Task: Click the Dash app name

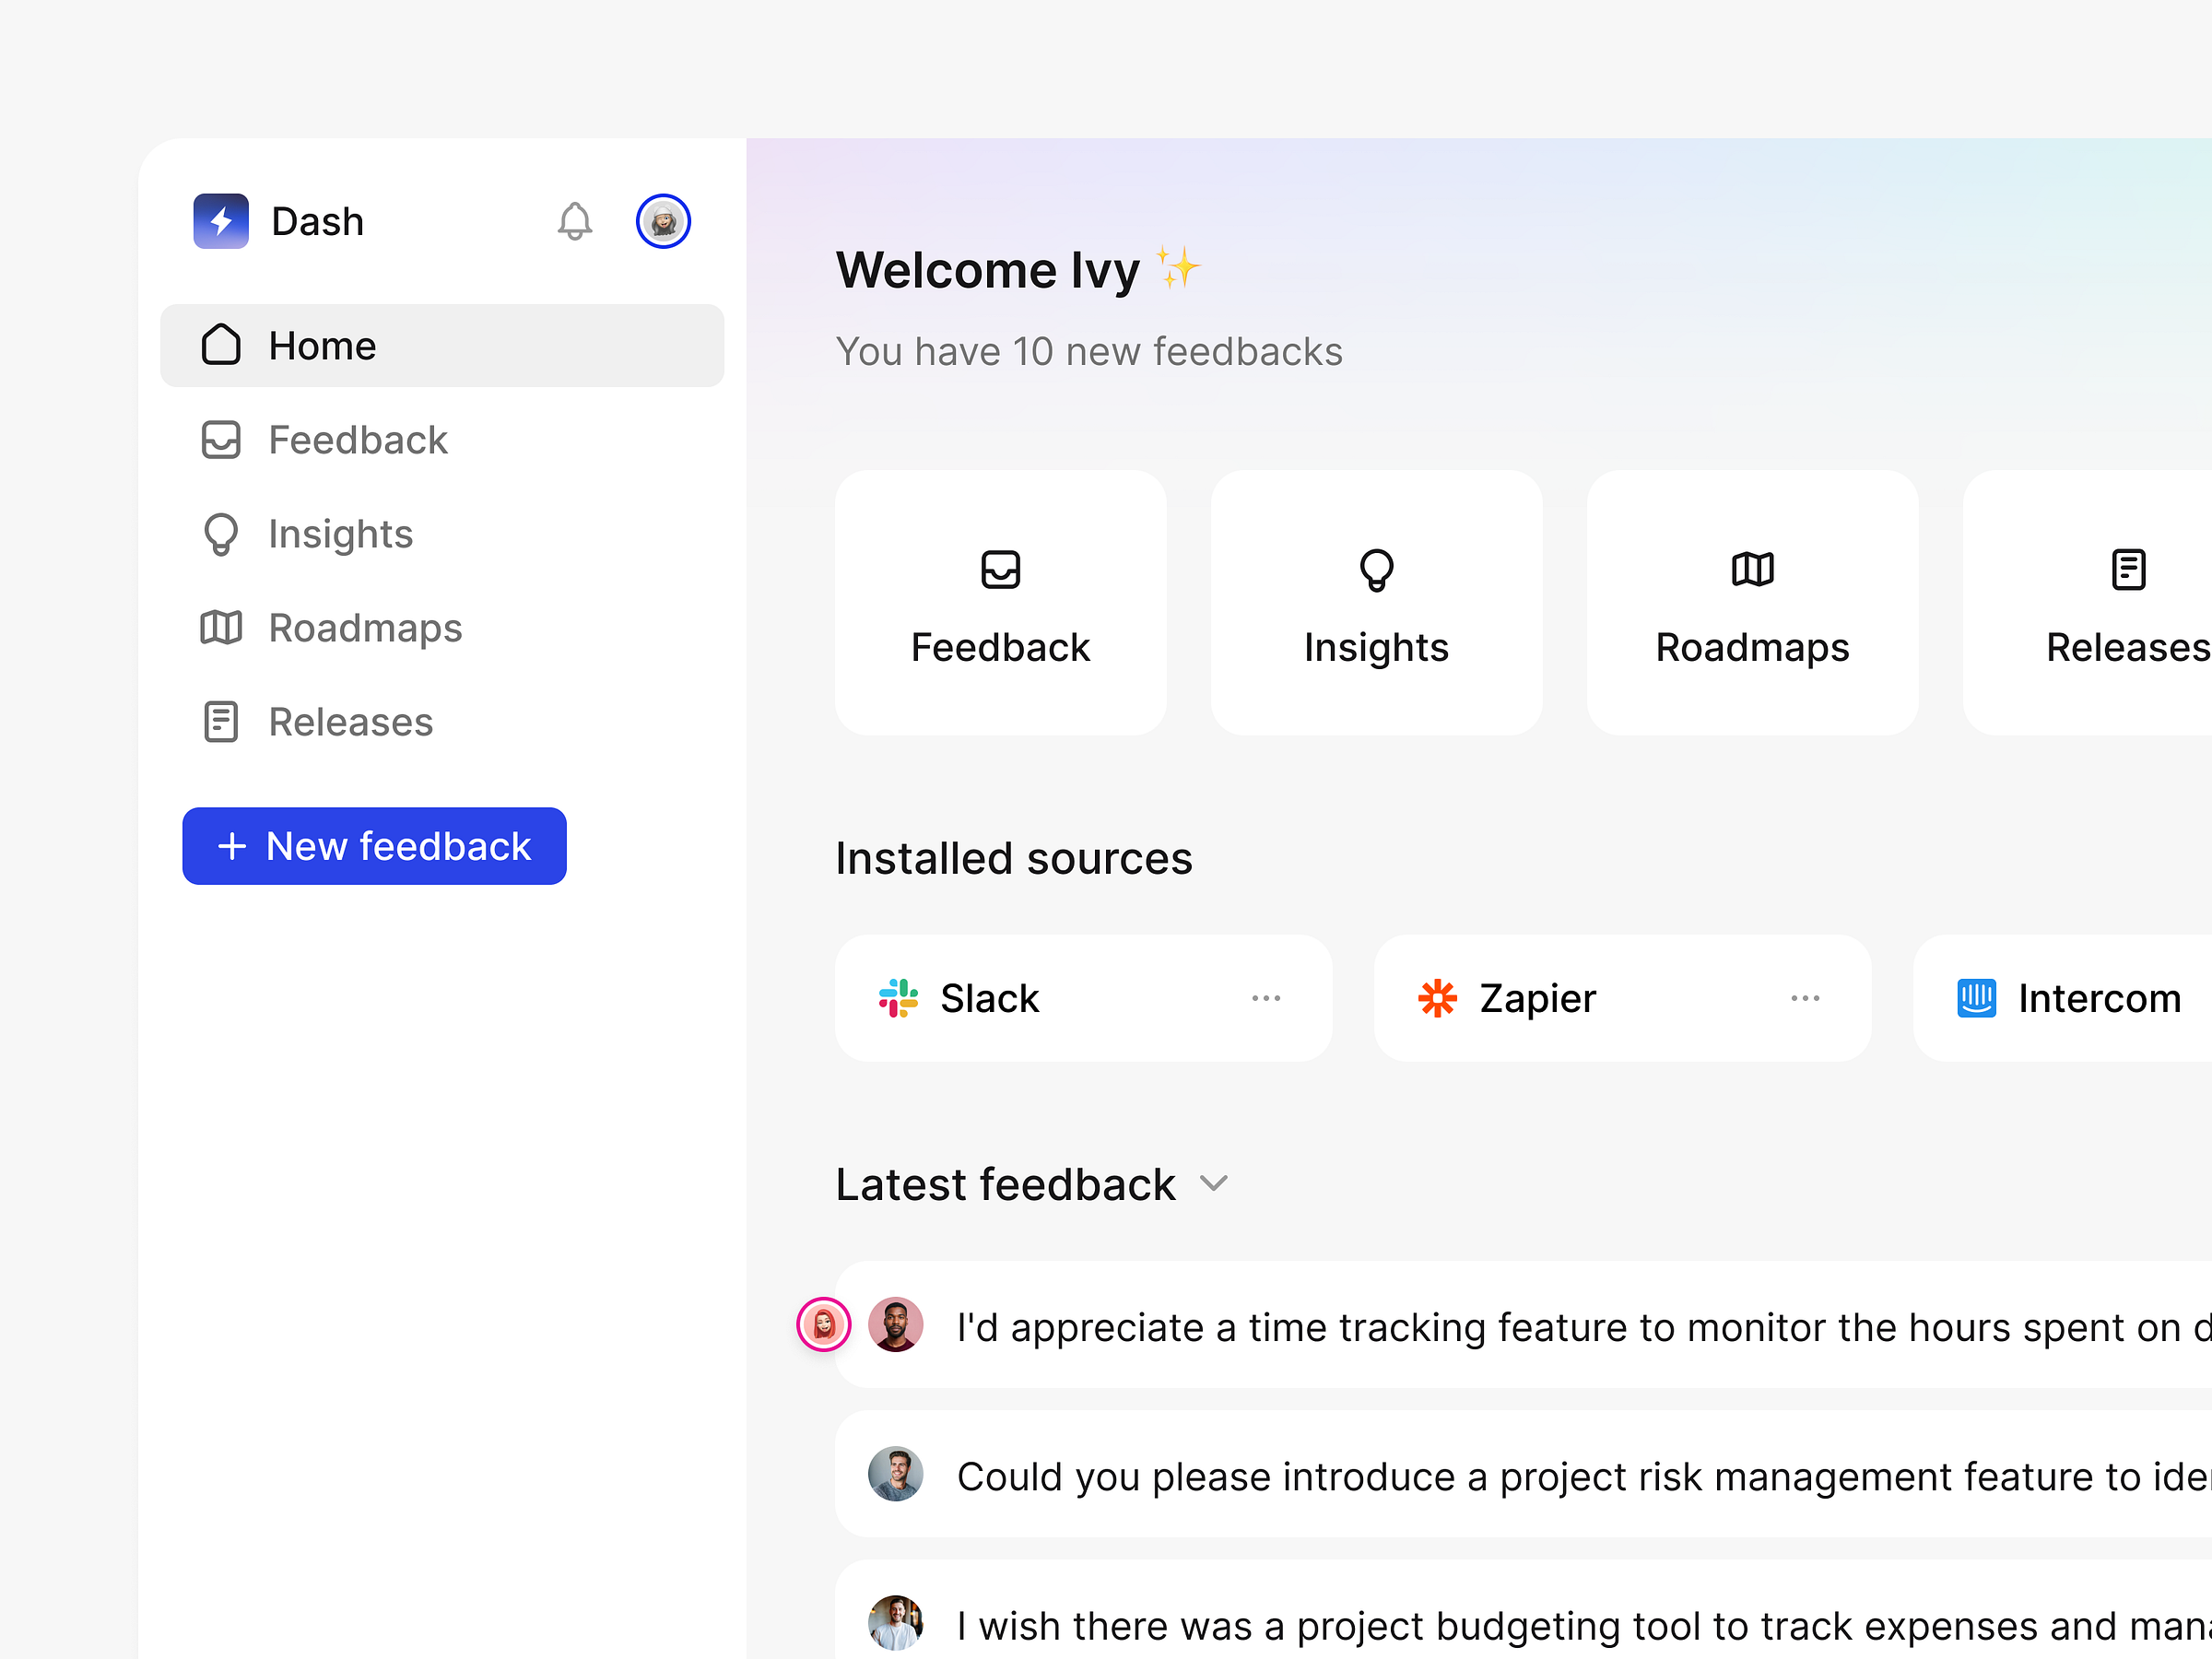Action: (x=318, y=221)
